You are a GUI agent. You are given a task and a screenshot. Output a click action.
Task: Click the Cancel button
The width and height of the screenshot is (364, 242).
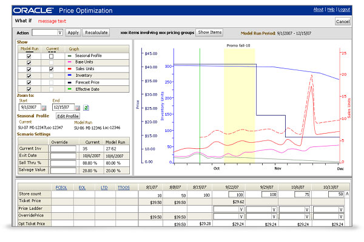pos(343,22)
